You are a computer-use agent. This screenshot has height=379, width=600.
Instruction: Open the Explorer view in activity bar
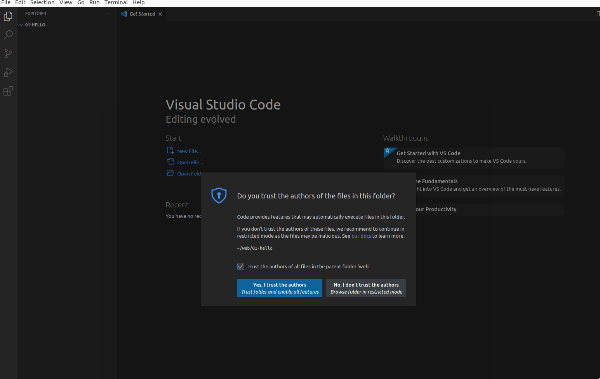click(x=8, y=16)
